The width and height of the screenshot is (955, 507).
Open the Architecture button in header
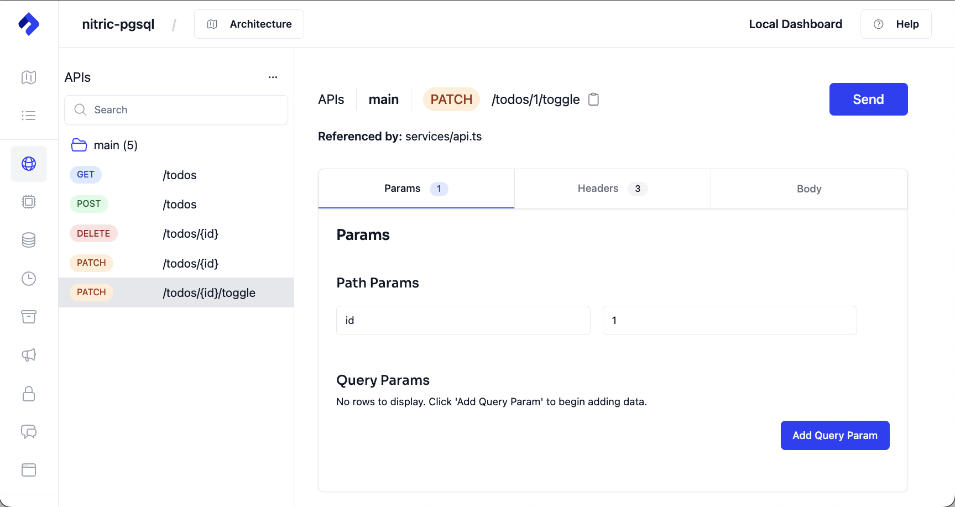(x=249, y=24)
